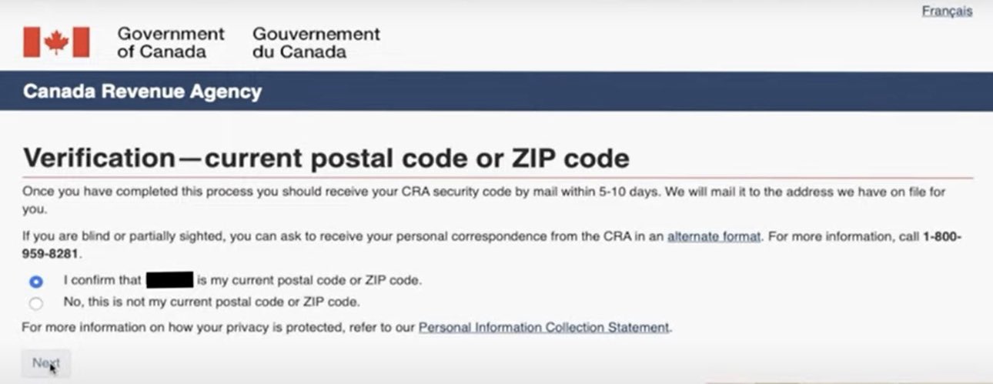The height and width of the screenshot is (384, 993).
Task: Click the Canadian flag logo
Action: pos(56,42)
